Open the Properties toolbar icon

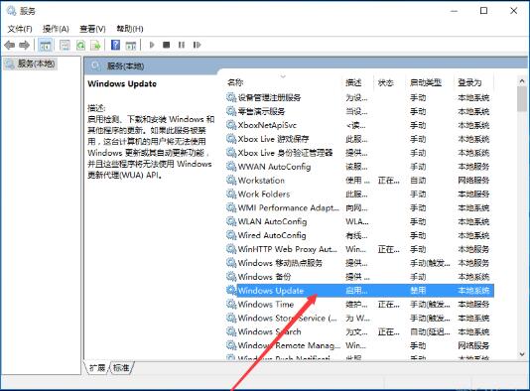[65, 45]
